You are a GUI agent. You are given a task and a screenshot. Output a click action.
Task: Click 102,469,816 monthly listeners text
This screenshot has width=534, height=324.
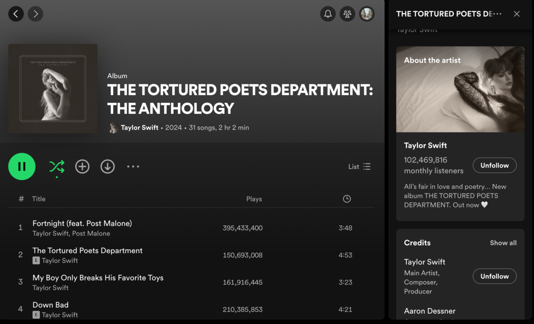[434, 165]
